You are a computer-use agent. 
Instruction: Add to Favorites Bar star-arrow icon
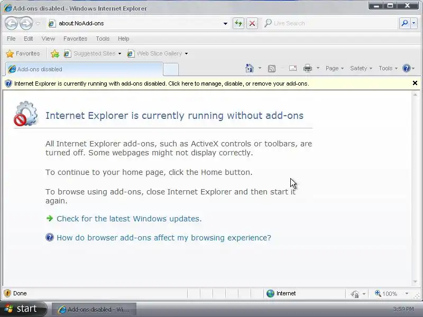pyautogui.click(x=55, y=54)
